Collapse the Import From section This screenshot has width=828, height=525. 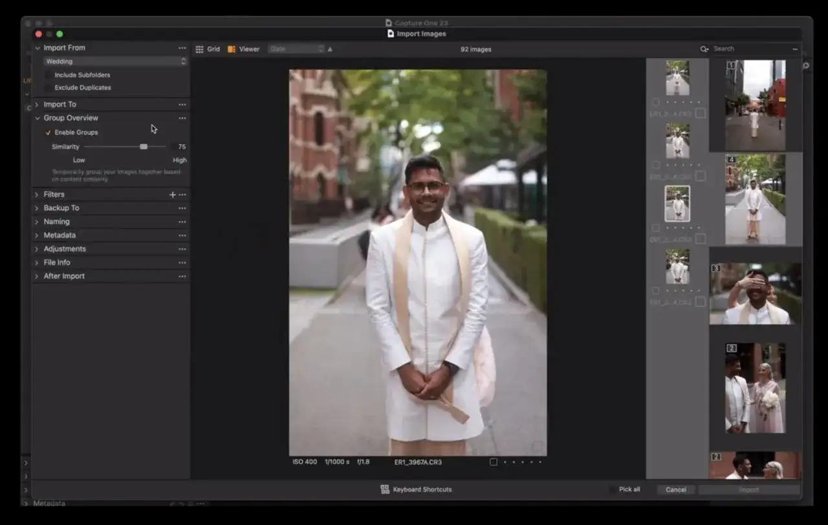(37, 48)
